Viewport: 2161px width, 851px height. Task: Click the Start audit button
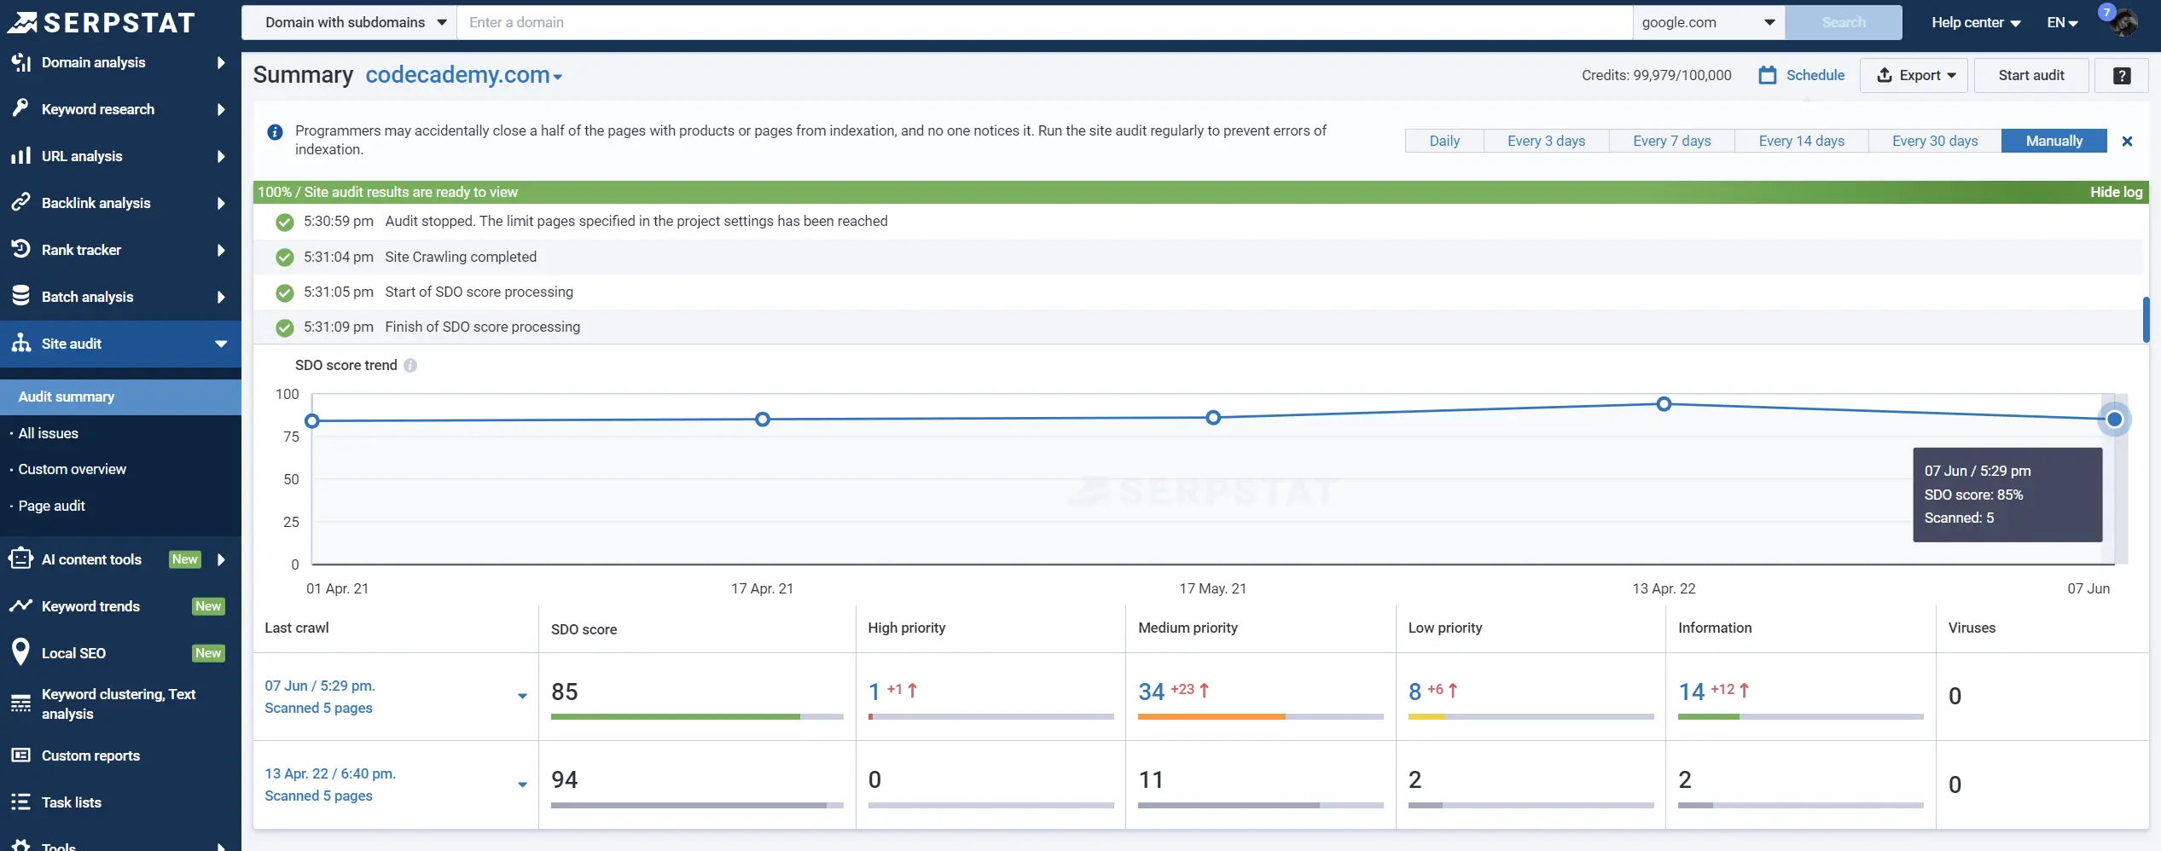pos(2030,75)
